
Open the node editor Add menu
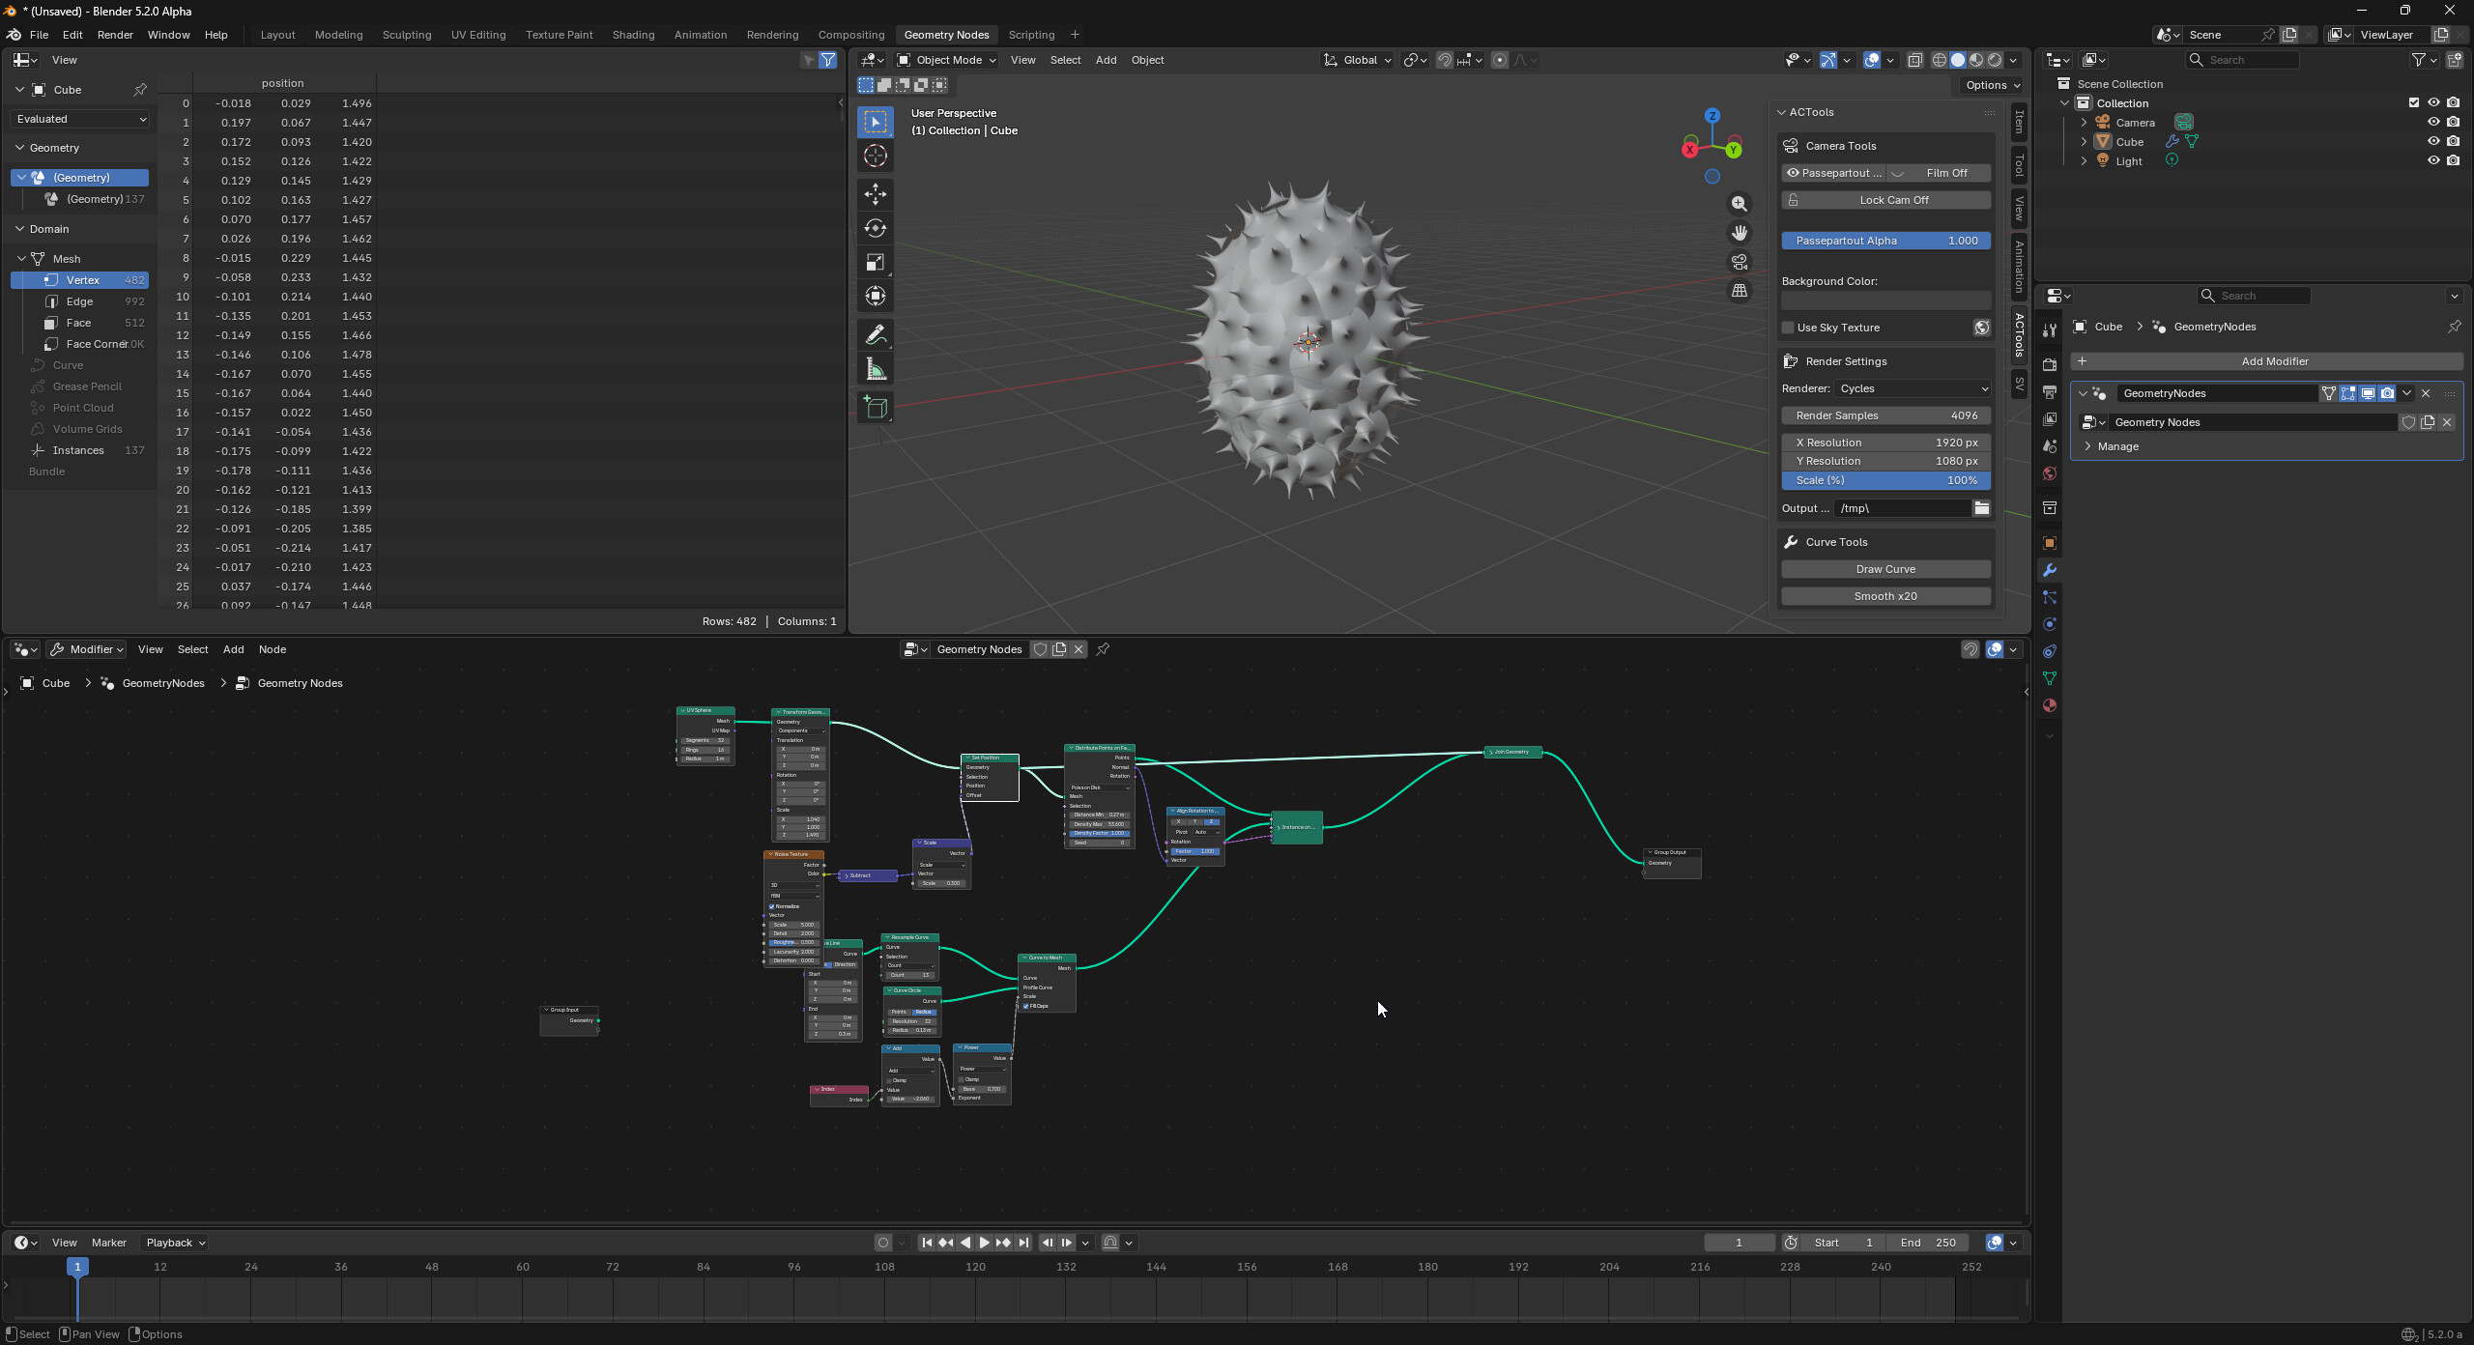pos(233,649)
